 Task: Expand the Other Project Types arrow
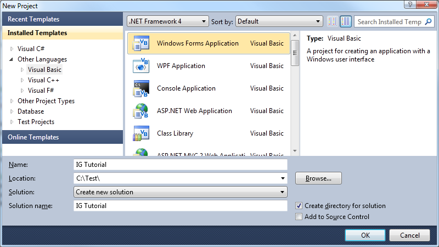coord(12,101)
